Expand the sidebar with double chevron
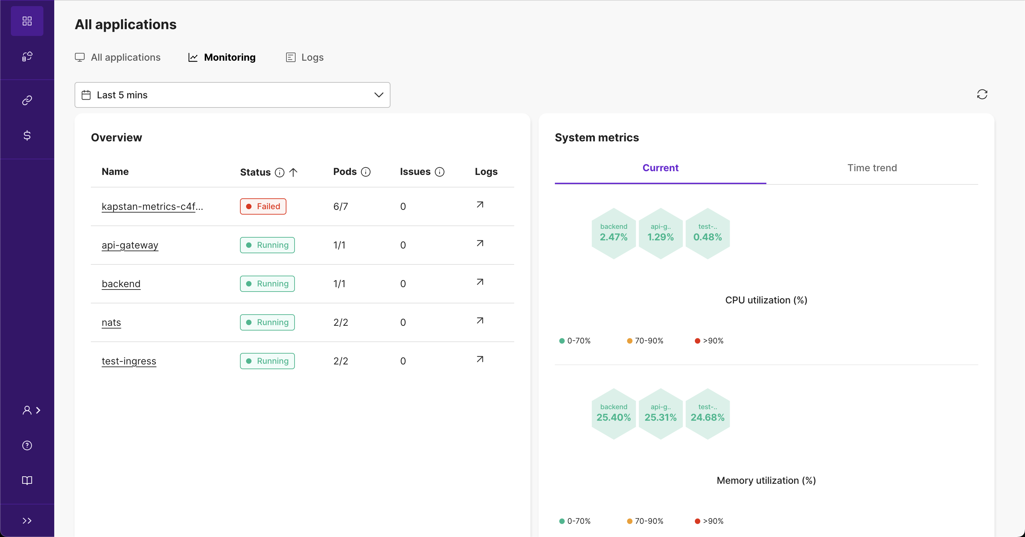 pyautogui.click(x=27, y=521)
